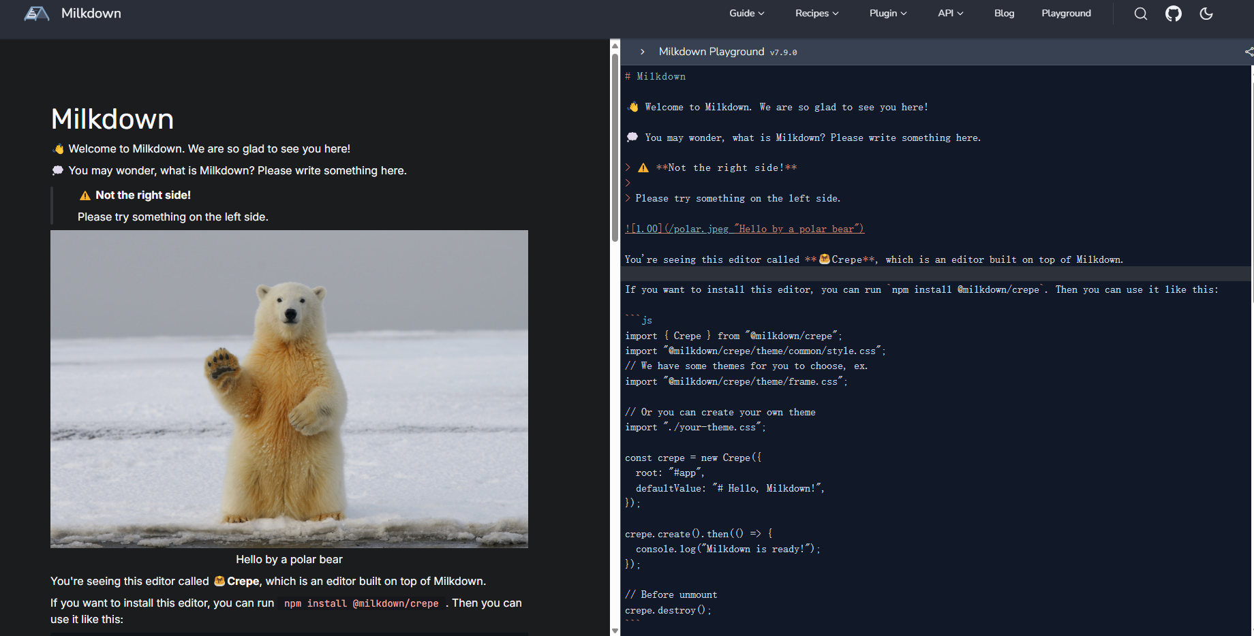Image resolution: width=1254 pixels, height=636 pixels.
Task: Collapse the Milkdown Playground panel chevron
Action: (642, 52)
